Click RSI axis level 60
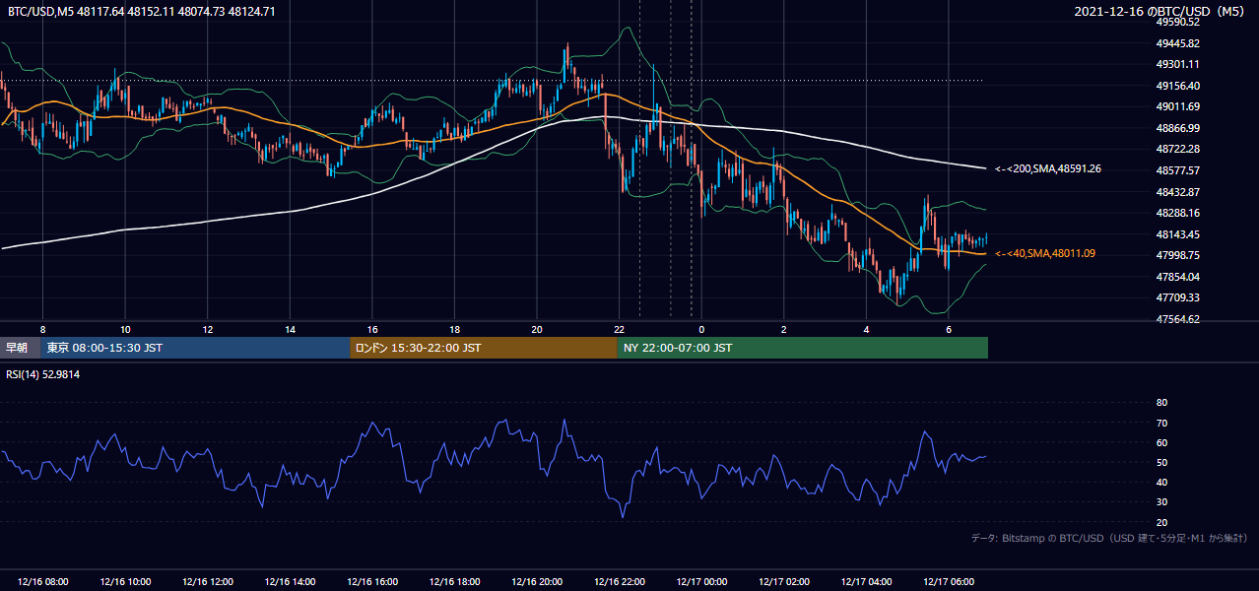1259x591 pixels. tap(1161, 442)
